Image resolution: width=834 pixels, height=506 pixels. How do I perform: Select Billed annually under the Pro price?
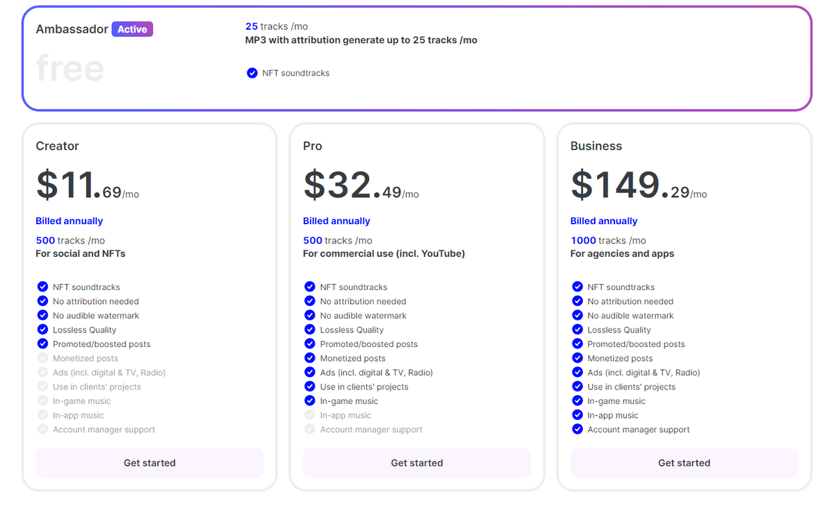[336, 221]
